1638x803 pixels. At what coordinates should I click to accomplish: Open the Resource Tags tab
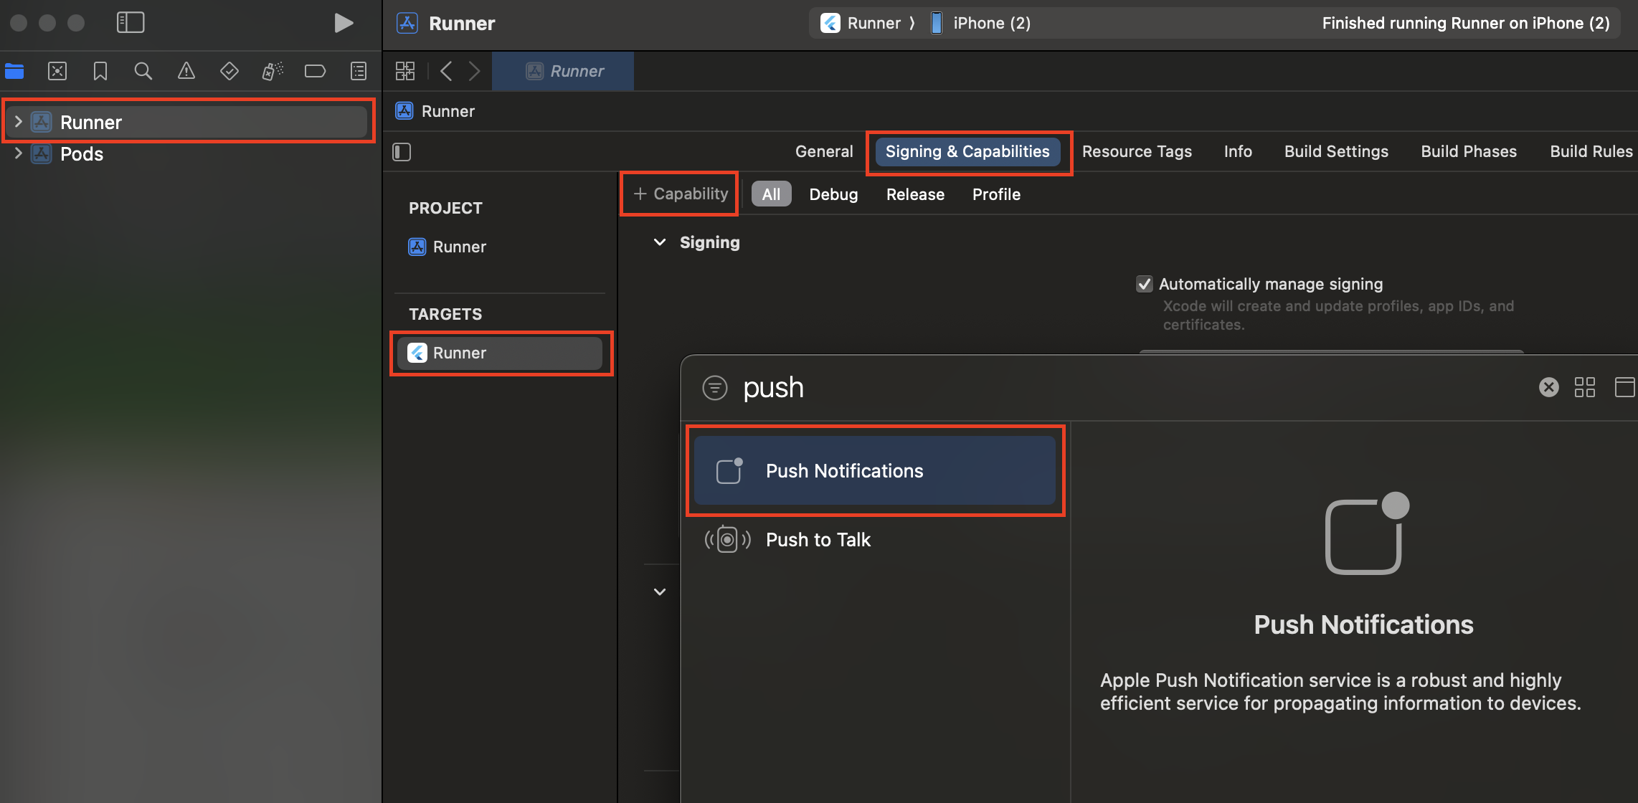(x=1137, y=152)
